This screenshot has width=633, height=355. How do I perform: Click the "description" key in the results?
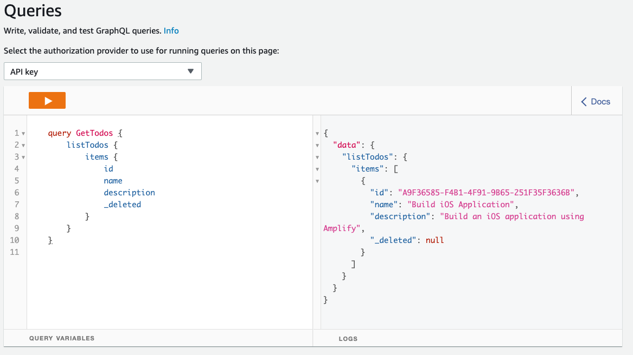pos(400,217)
